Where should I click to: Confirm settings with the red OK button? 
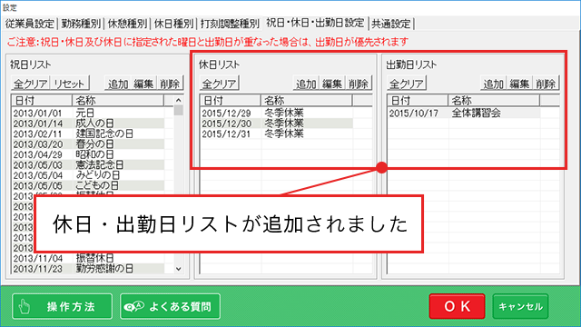457,306
